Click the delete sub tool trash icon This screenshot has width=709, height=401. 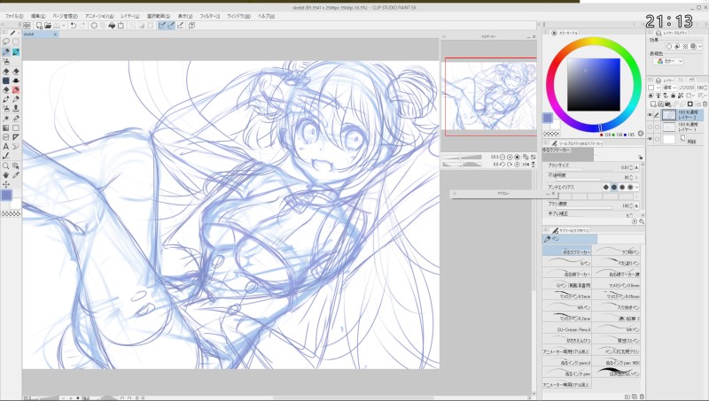[642, 397]
